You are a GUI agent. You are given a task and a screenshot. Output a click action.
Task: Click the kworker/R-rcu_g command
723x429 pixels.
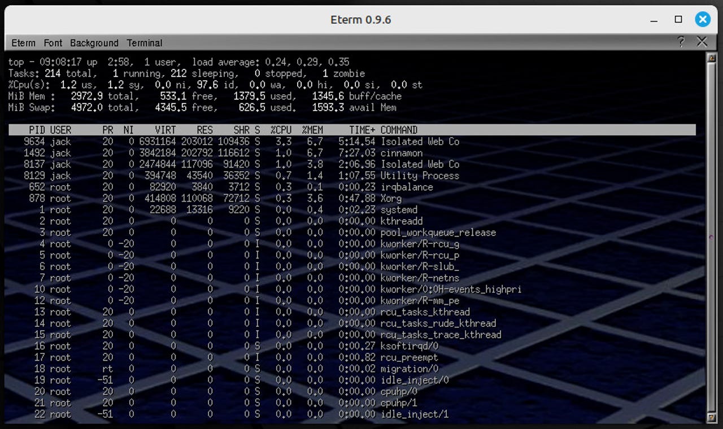coord(420,244)
